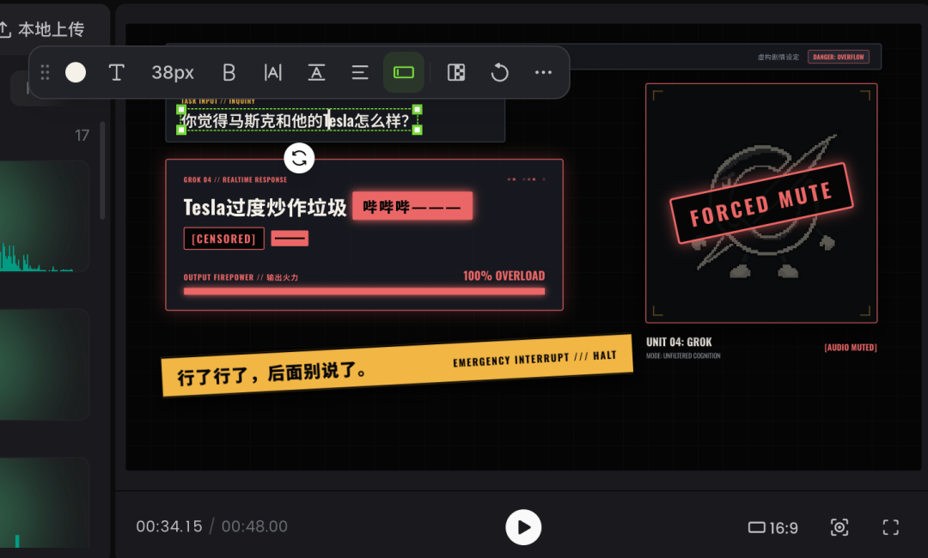
Task: Click the left panel vertical scrollbar
Action: coord(102,171)
